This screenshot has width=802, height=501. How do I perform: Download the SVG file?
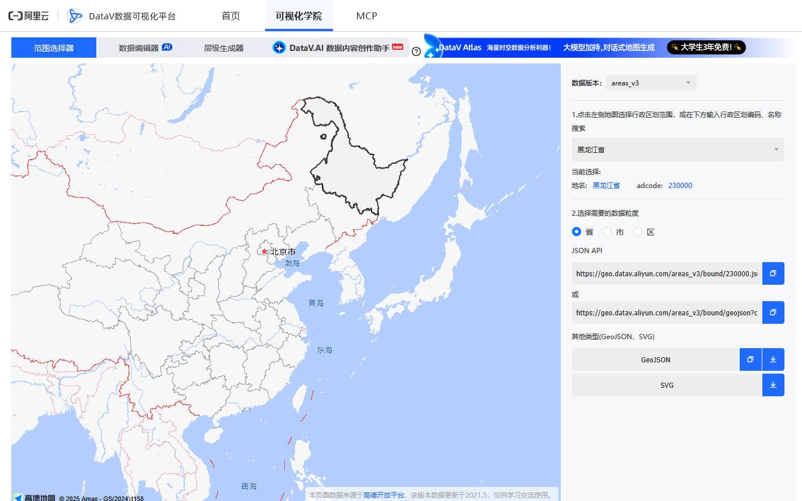pyautogui.click(x=773, y=385)
